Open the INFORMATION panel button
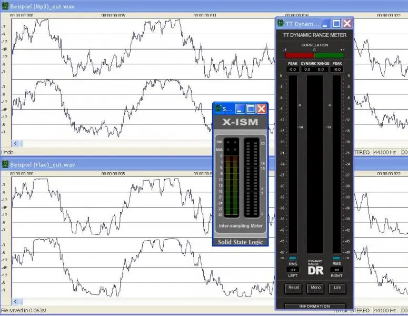Screen dimensions: 408x316 [315, 306]
